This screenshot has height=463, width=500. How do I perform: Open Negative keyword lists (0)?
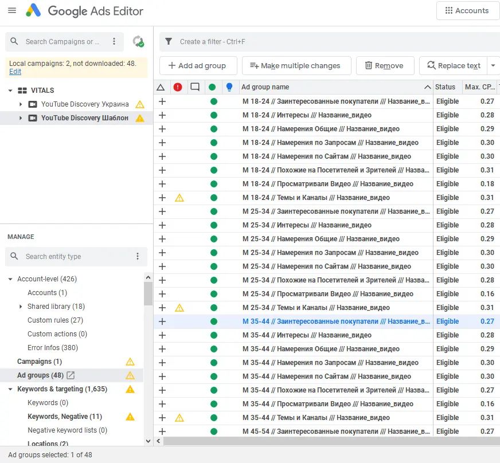pyautogui.click(x=67, y=430)
